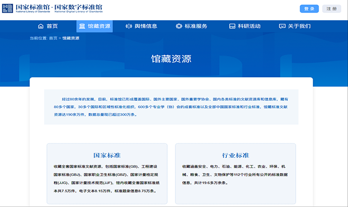Click the signal icon beside 舆情信息

(x=129, y=26)
